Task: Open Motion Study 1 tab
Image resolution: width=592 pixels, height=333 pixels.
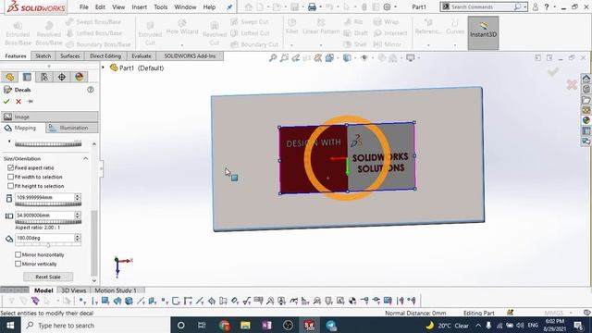Action: (116, 290)
